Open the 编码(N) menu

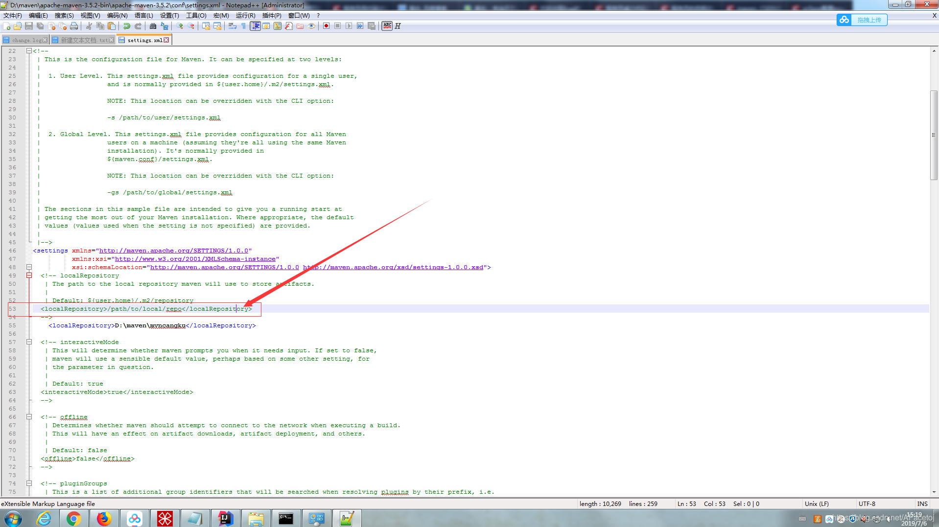click(x=117, y=15)
